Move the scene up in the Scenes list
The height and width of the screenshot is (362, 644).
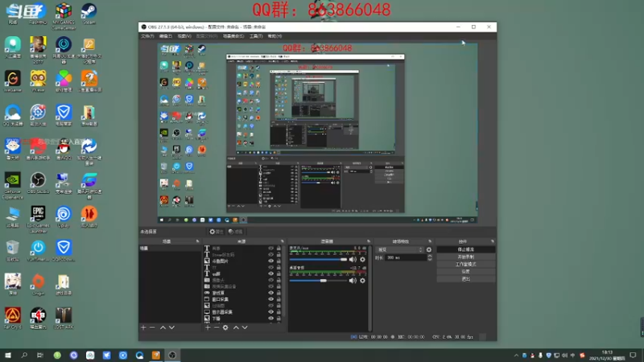pos(163,327)
